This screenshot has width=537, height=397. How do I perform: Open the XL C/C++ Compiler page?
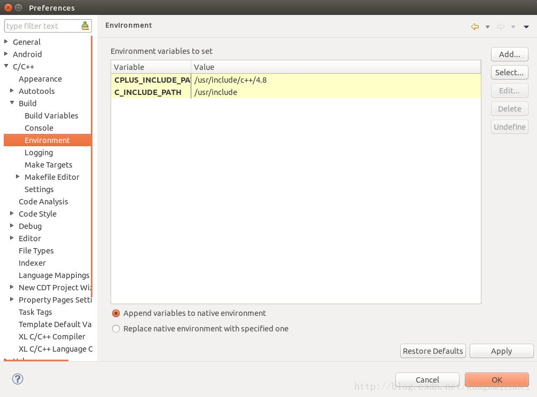pyautogui.click(x=52, y=337)
